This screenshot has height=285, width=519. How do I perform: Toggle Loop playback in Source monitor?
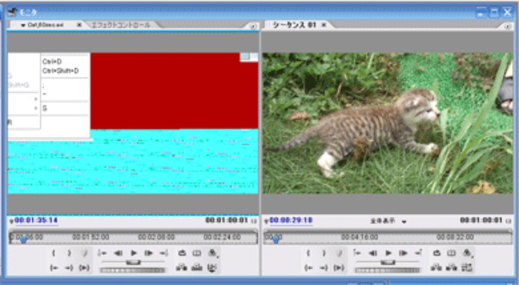(x=182, y=253)
